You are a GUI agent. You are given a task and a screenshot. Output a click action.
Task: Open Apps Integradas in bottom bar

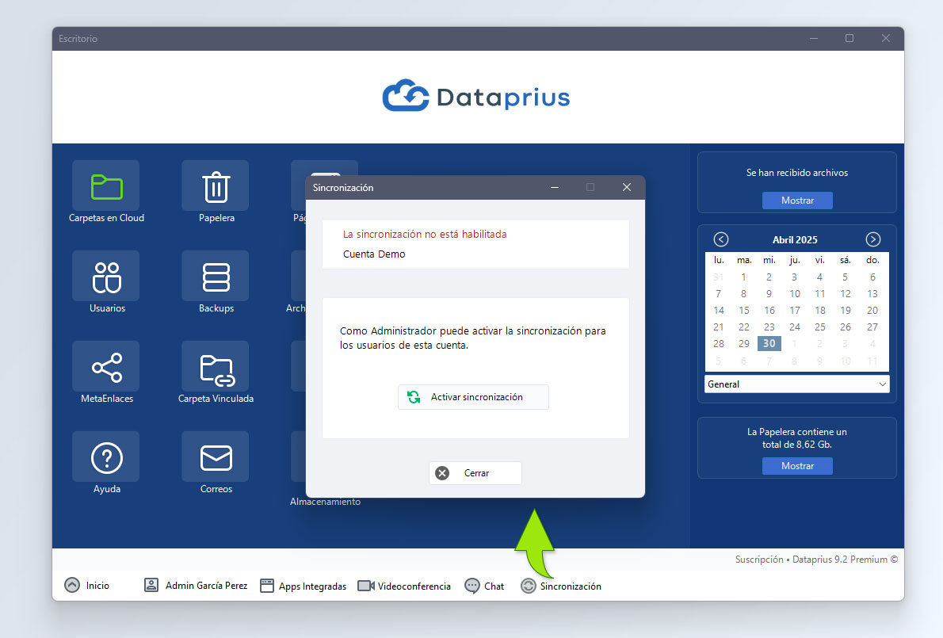tap(303, 586)
